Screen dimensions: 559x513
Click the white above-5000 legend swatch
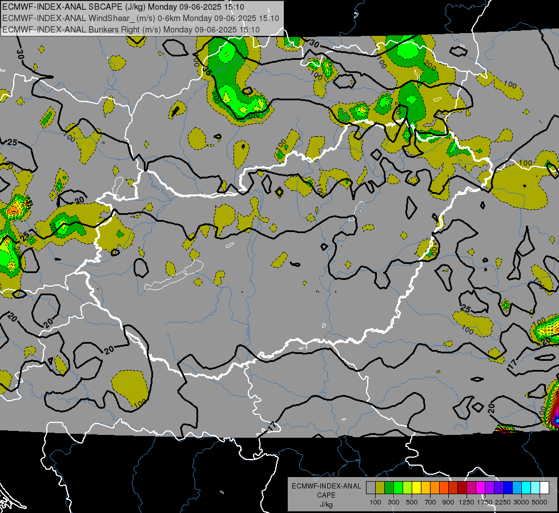[545, 487]
